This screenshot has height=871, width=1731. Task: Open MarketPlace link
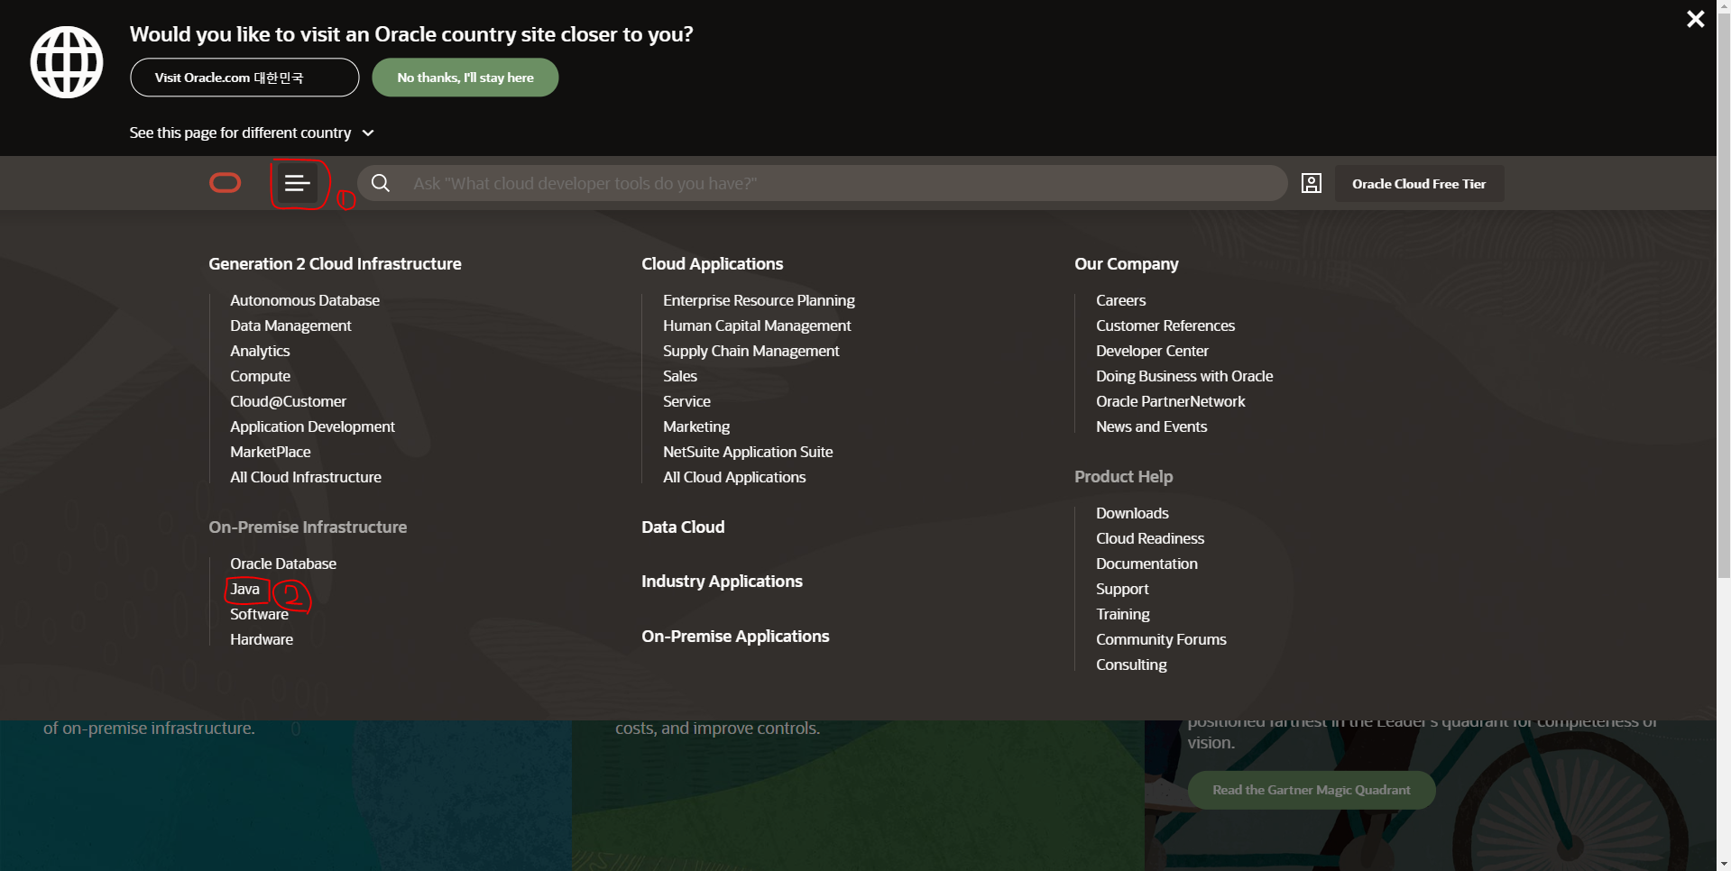click(x=270, y=452)
